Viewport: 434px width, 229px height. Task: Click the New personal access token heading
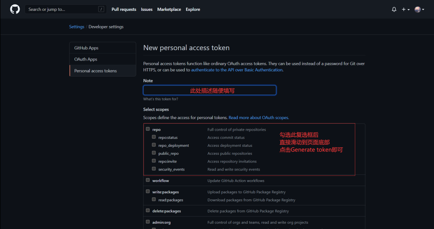(x=186, y=48)
